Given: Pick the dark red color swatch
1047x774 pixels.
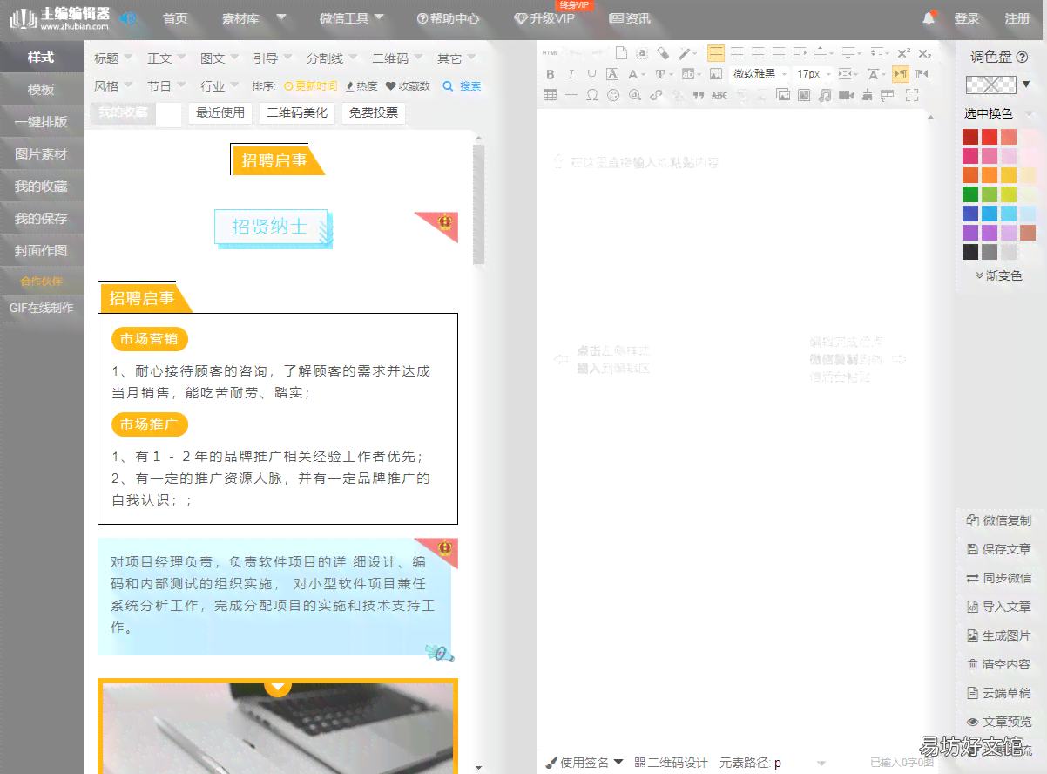Looking at the screenshot, I should (970, 137).
